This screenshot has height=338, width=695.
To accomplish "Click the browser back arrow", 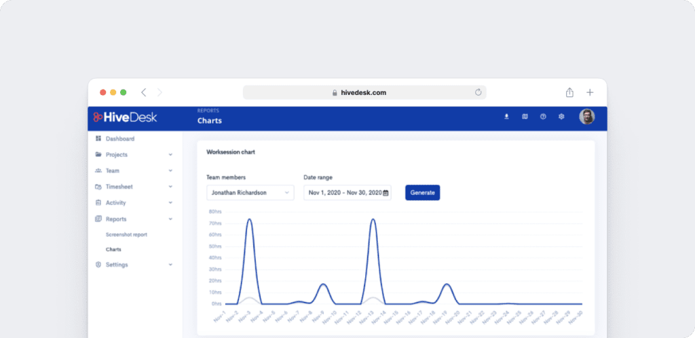I will pyautogui.click(x=143, y=92).
